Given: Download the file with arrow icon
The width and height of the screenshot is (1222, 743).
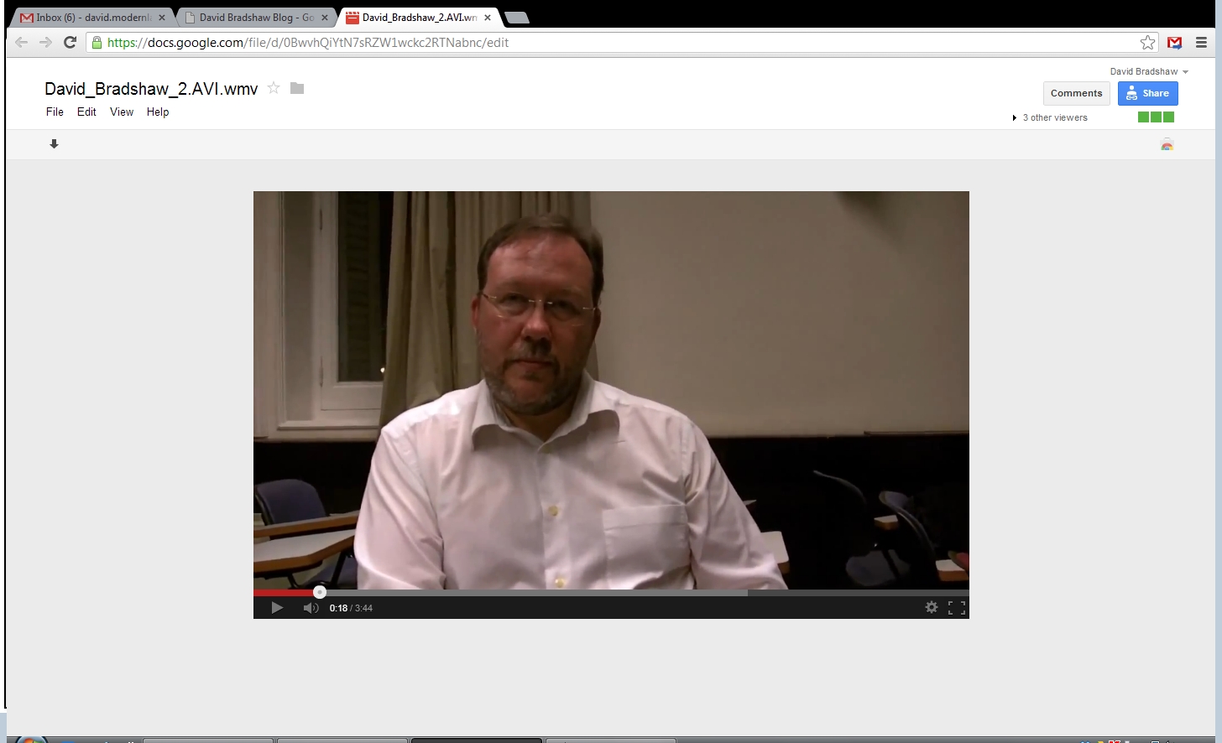Looking at the screenshot, I should tap(54, 144).
